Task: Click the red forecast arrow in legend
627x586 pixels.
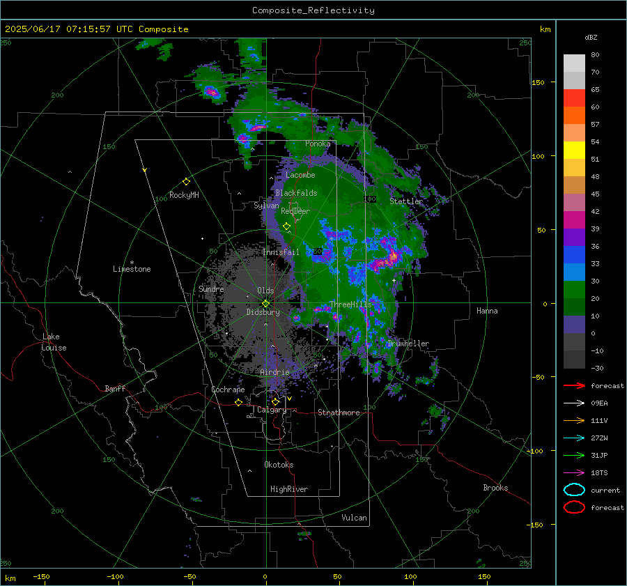Action: click(x=574, y=385)
